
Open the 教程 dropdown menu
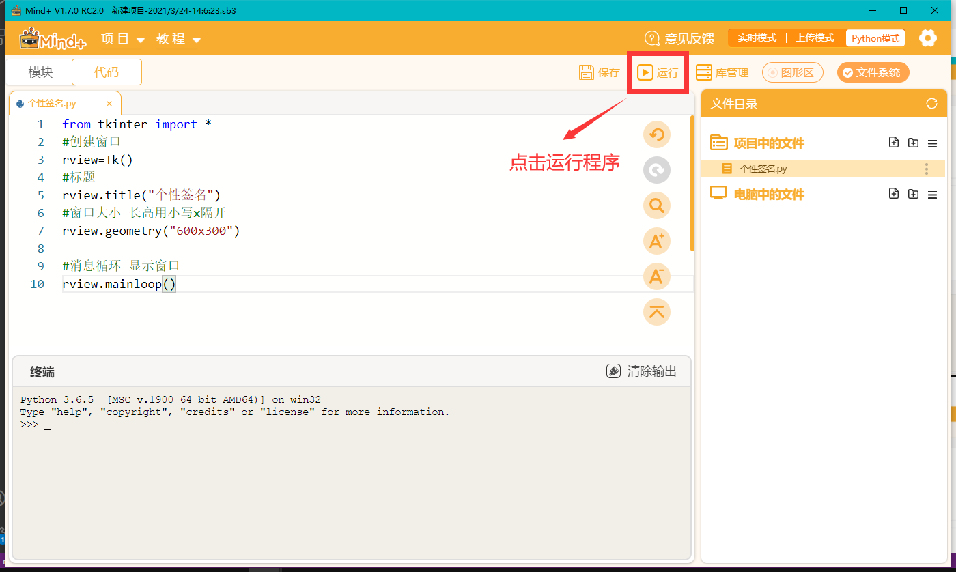click(178, 39)
